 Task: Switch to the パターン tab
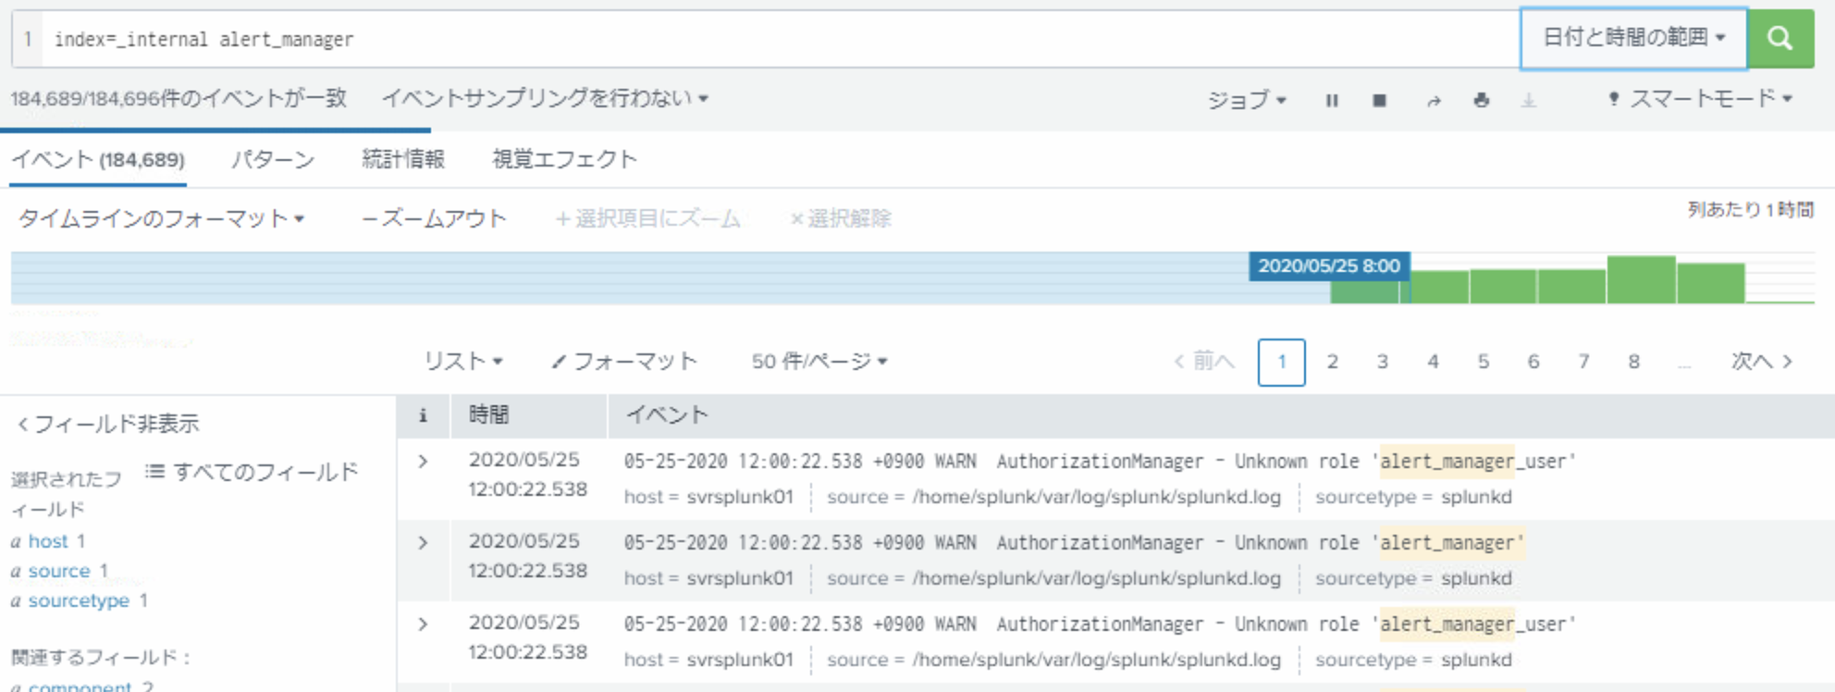(x=273, y=159)
